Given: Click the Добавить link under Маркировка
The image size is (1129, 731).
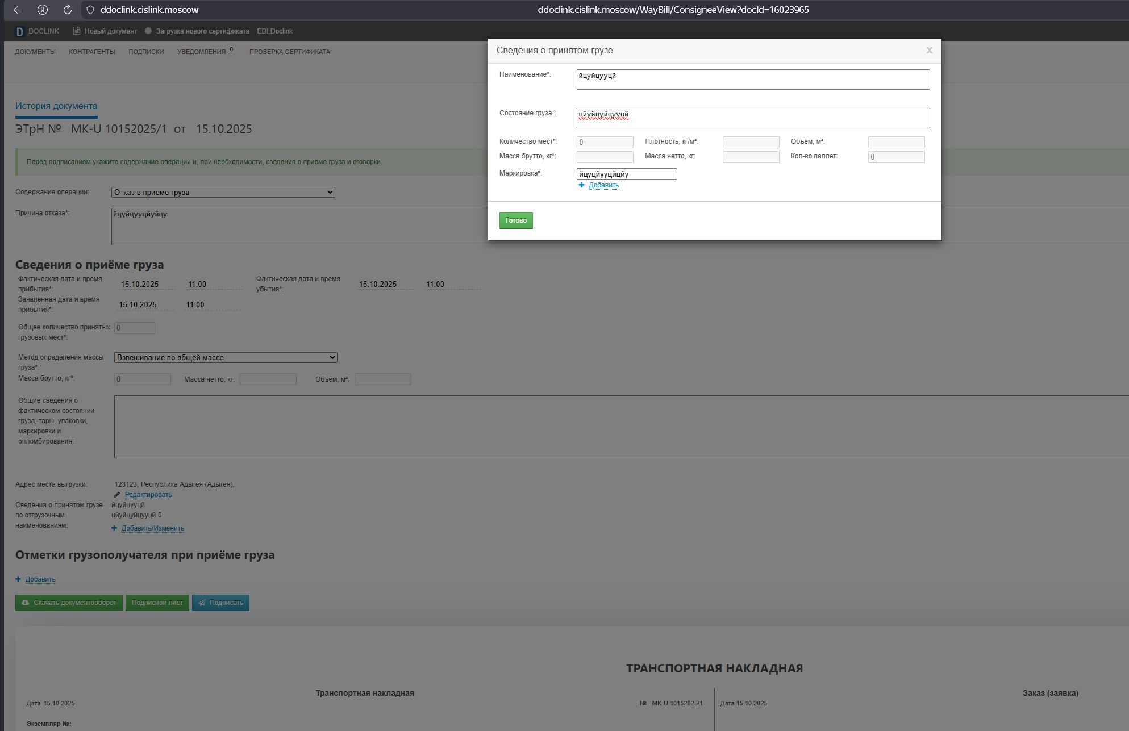Looking at the screenshot, I should pos(603,185).
